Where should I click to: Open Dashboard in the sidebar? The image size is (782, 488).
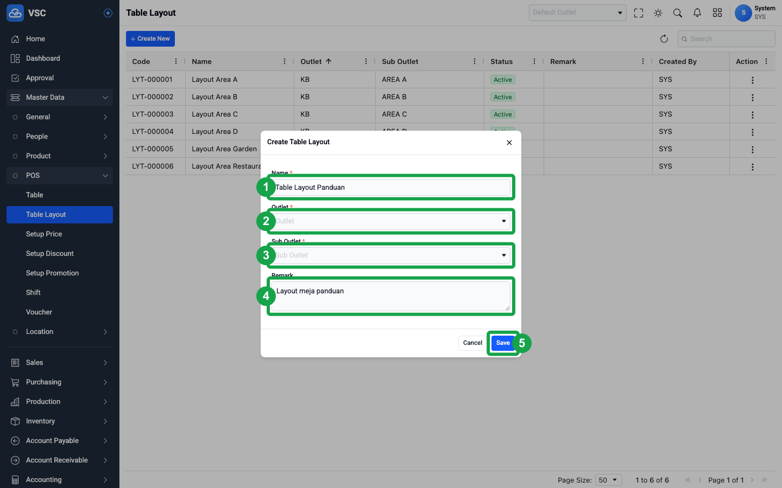[60, 59]
